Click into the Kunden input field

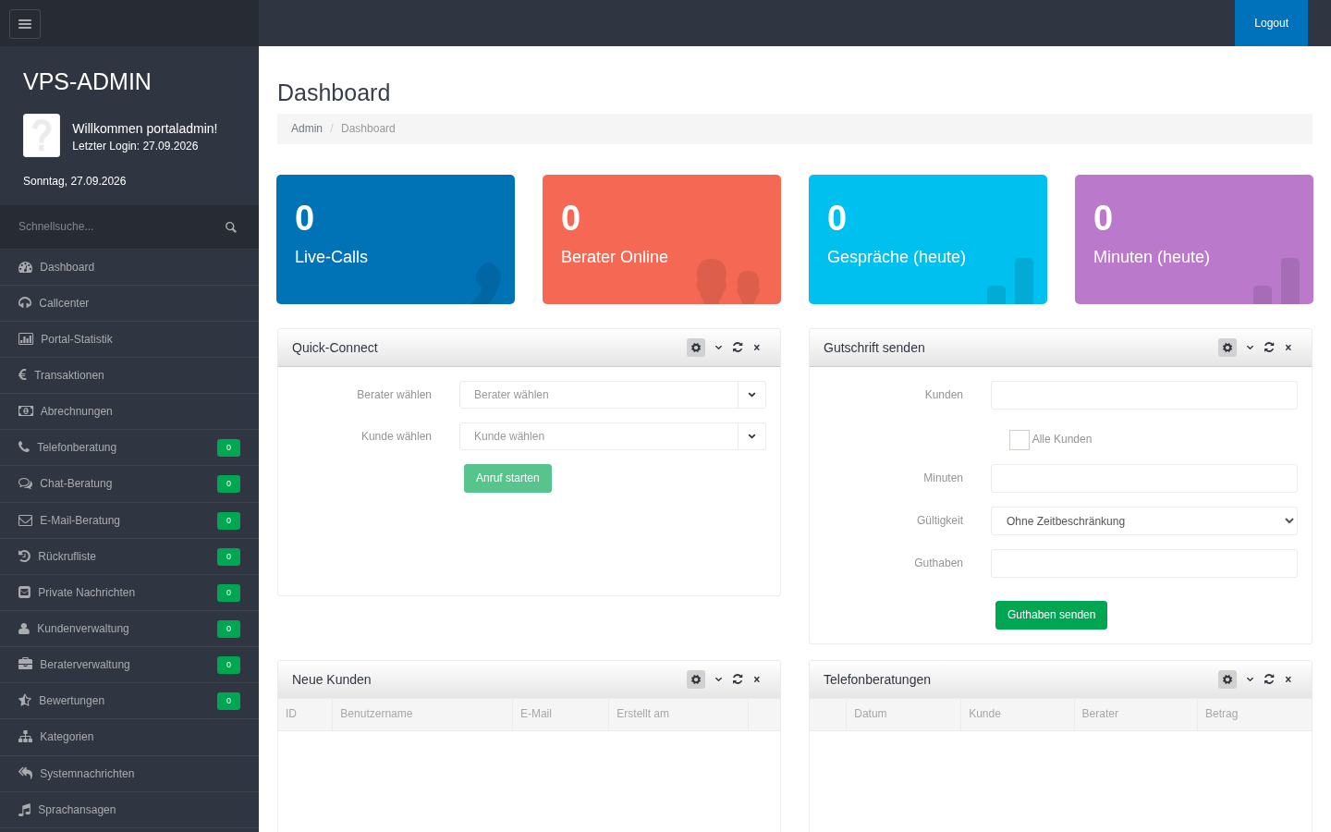click(1144, 395)
